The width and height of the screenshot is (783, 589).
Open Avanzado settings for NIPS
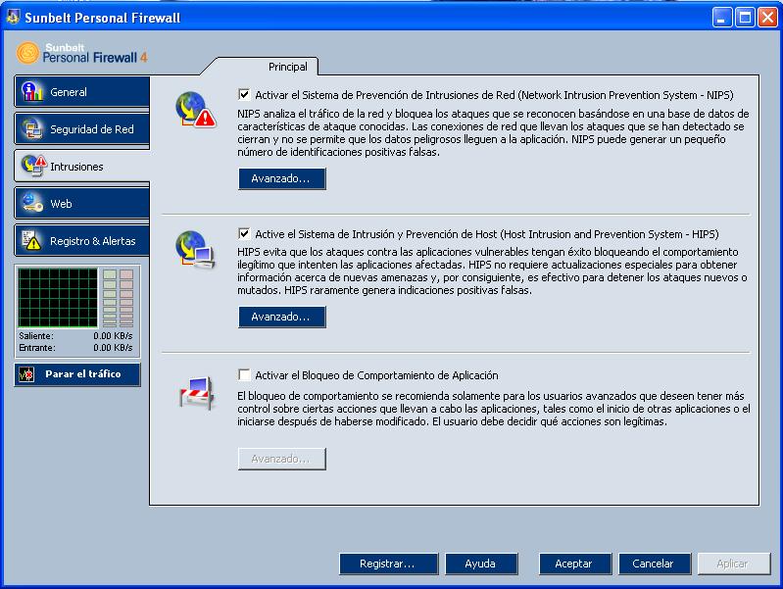pos(282,178)
